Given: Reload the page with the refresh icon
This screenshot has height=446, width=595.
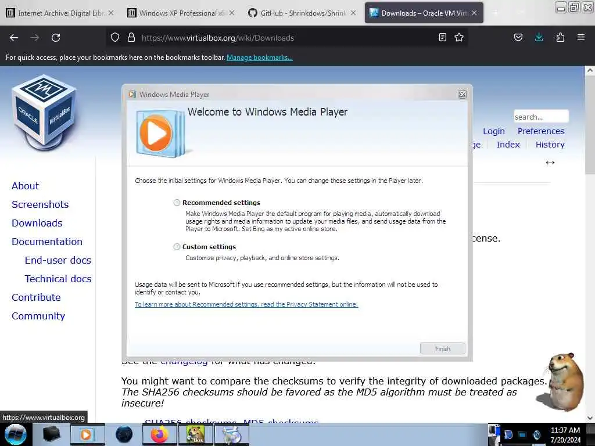Looking at the screenshot, I should (x=56, y=38).
